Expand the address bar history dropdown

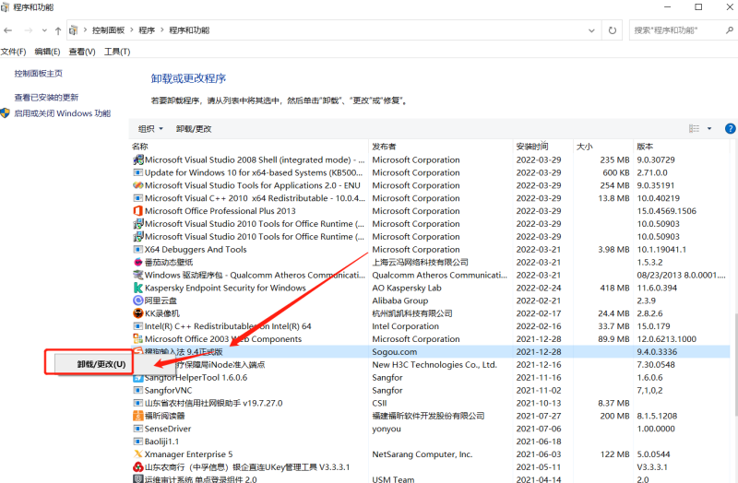pyautogui.click(x=591, y=30)
